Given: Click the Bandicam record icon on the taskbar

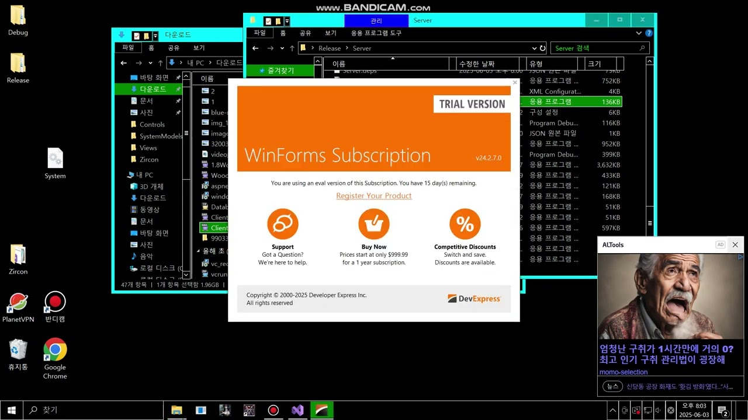Looking at the screenshot, I should click(273, 410).
